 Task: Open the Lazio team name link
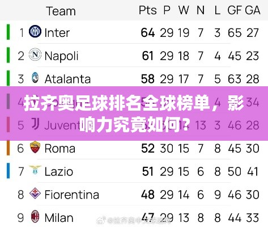[59, 171]
